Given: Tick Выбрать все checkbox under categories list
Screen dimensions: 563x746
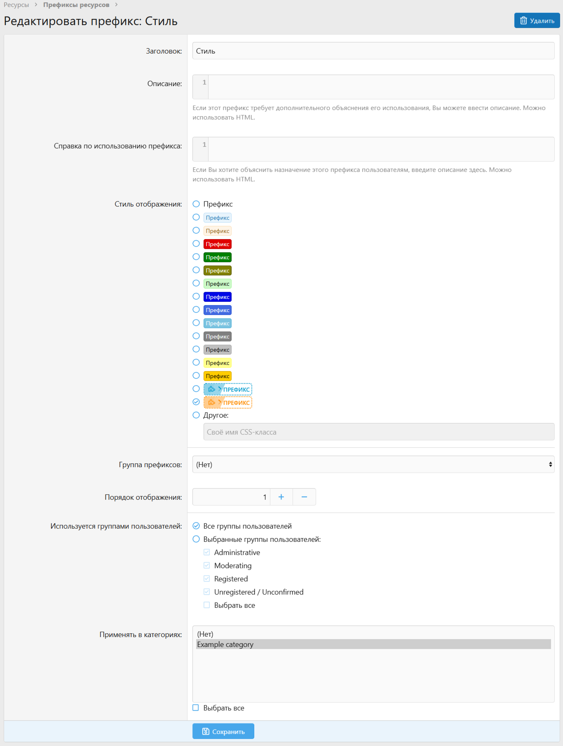Looking at the screenshot, I should click(196, 708).
